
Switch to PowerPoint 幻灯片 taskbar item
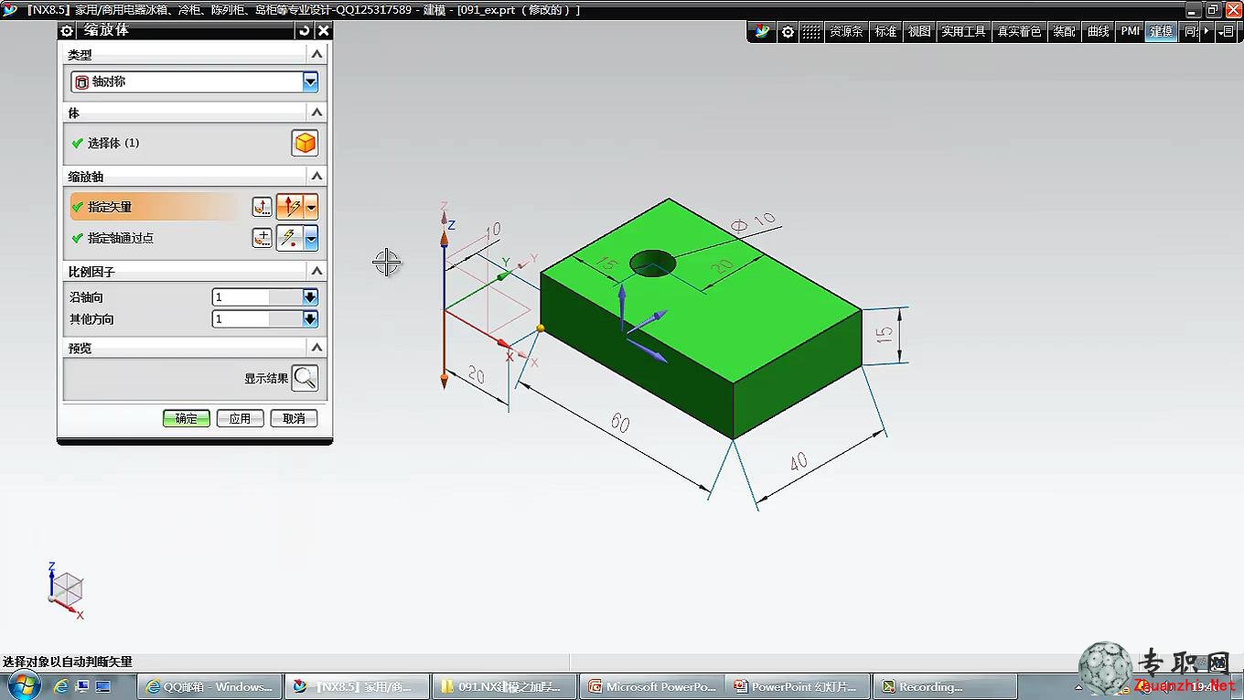(x=798, y=686)
